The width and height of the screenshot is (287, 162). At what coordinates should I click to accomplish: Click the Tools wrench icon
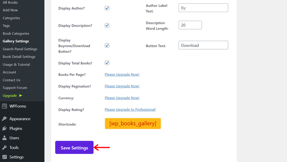point(5,148)
